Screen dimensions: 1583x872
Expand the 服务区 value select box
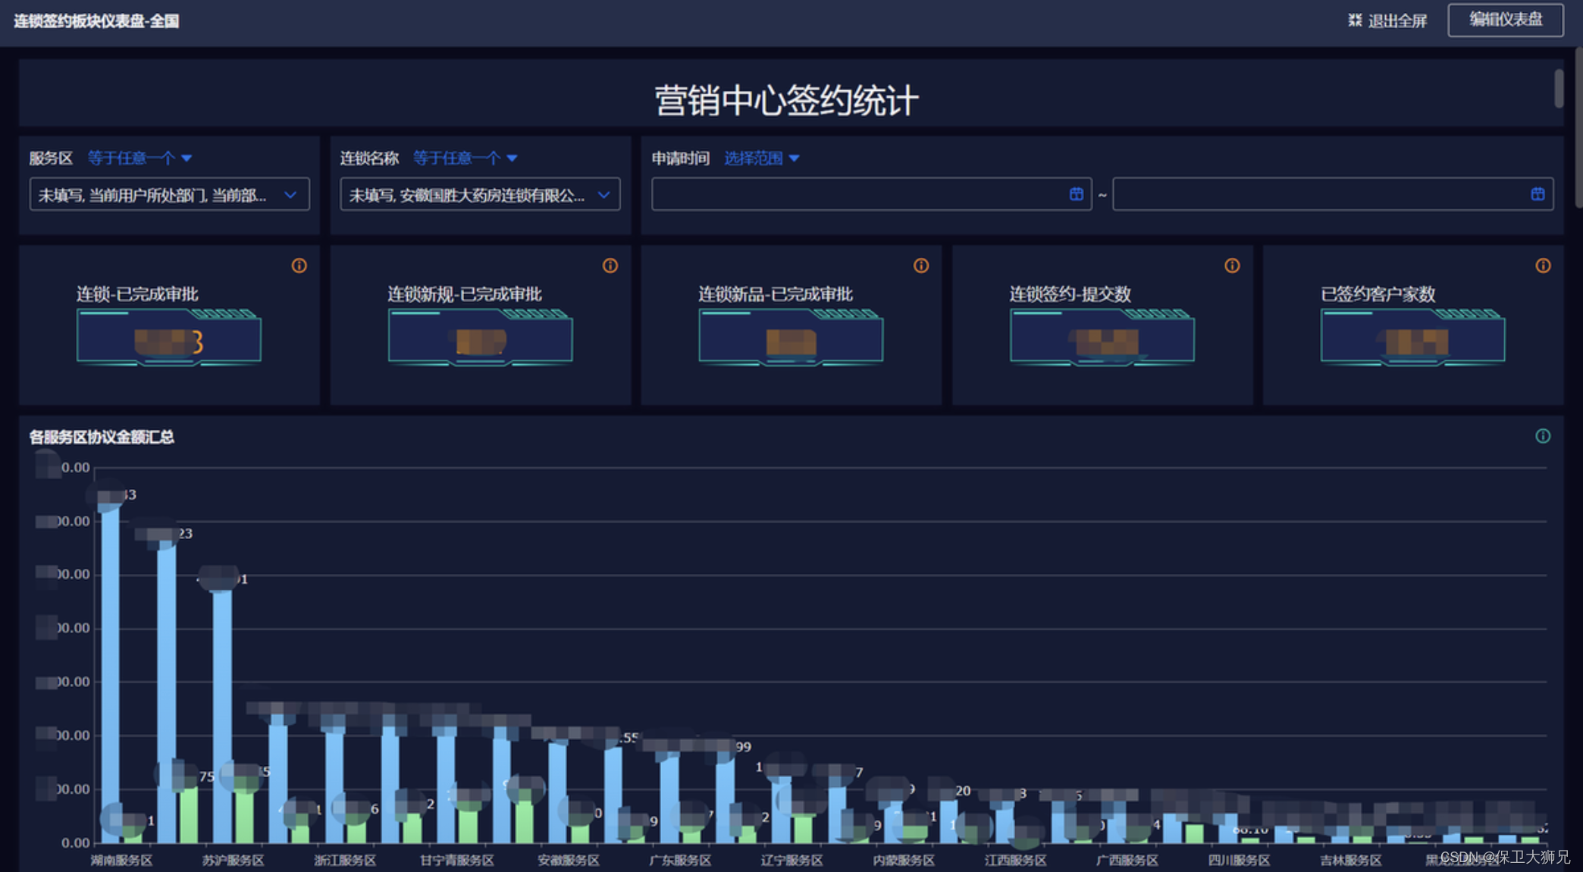169,195
